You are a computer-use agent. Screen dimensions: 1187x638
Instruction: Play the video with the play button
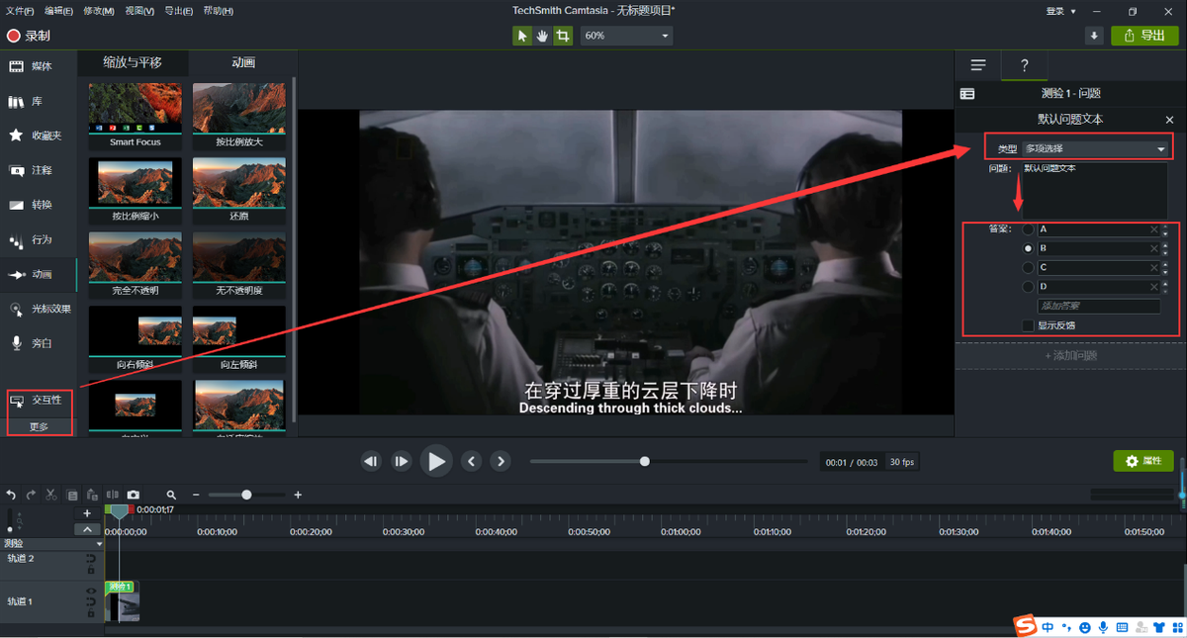click(x=436, y=461)
